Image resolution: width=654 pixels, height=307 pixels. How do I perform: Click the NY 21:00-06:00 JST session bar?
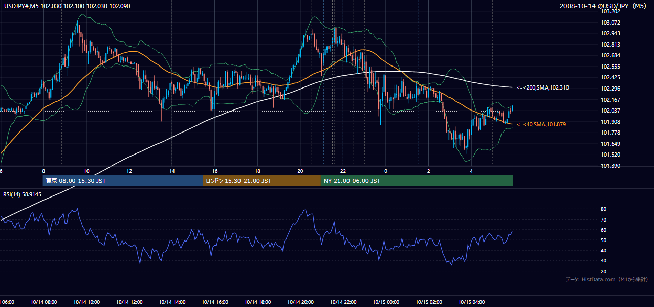pos(417,181)
